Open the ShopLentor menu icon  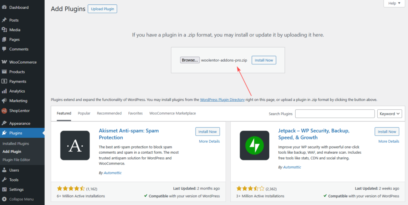pyautogui.click(x=4, y=110)
